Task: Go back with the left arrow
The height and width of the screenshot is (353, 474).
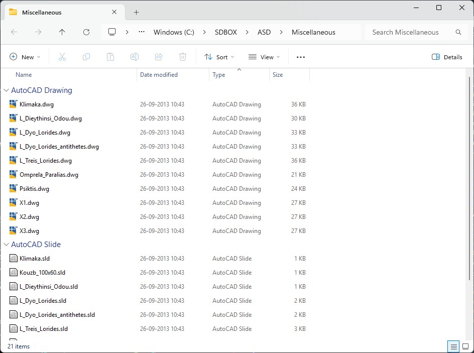Action: (14, 32)
